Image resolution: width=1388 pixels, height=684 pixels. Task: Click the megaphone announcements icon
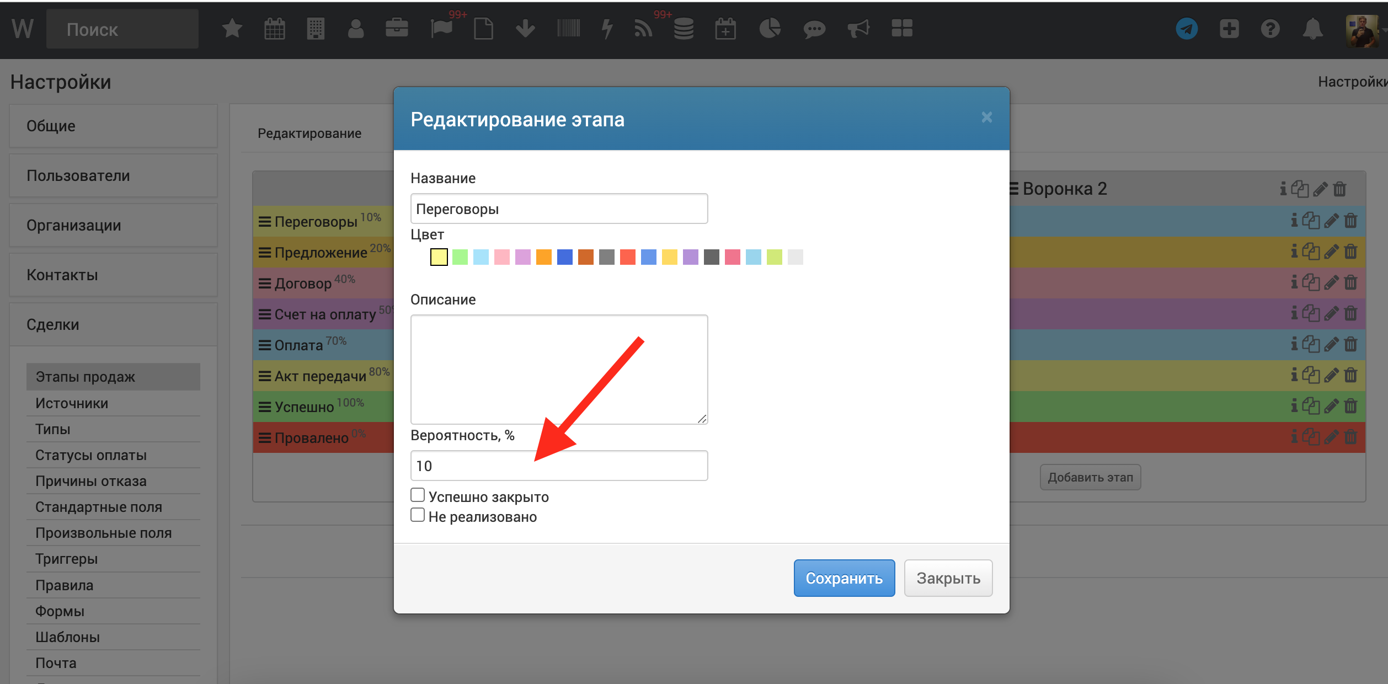pyautogui.click(x=858, y=29)
